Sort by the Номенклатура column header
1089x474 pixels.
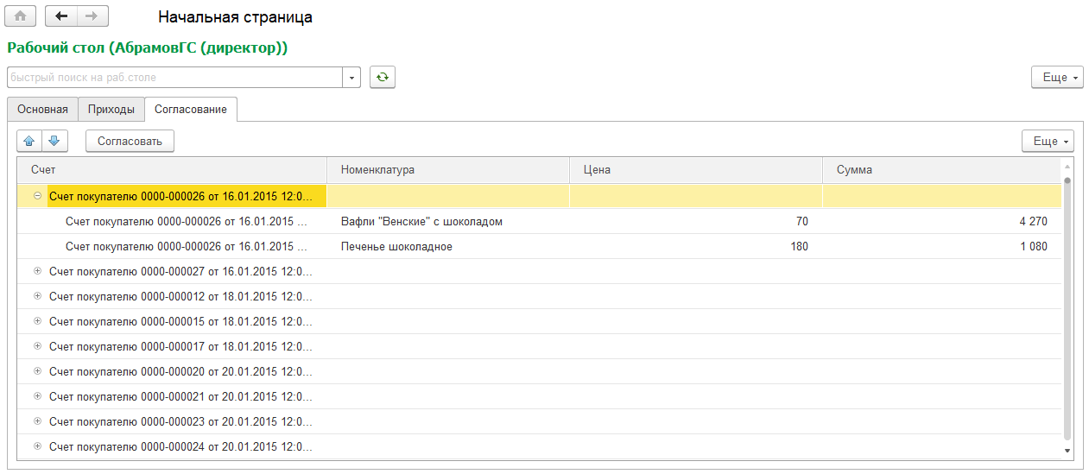pyautogui.click(x=448, y=170)
